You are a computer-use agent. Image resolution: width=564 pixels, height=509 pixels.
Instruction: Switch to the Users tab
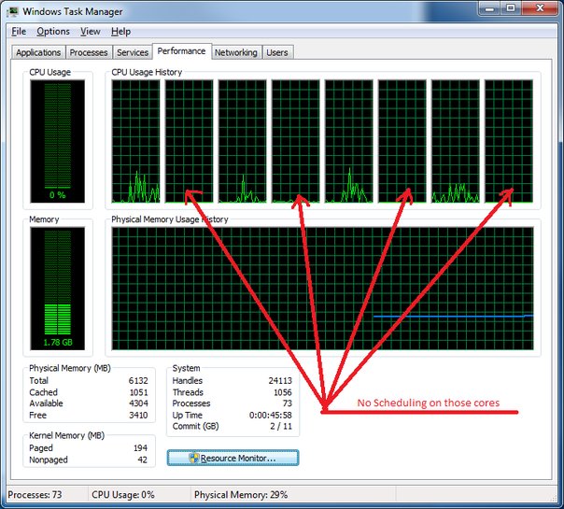pos(277,52)
